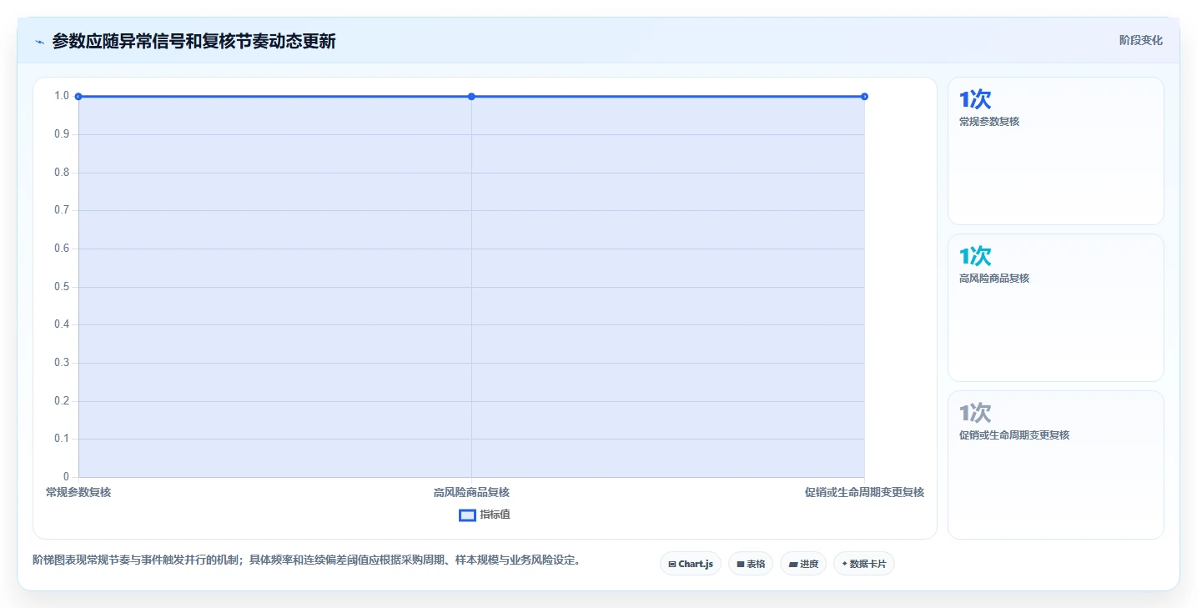Image resolution: width=1197 pixels, height=608 pixels.
Task: Click the 阶段变化 label in header
Action: pyautogui.click(x=1140, y=40)
